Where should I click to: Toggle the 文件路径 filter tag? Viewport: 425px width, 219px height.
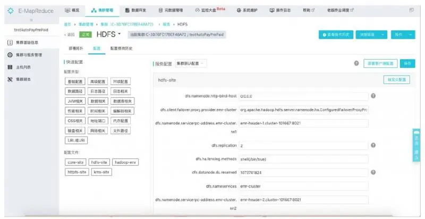pyautogui.click(x=121, y=131)
